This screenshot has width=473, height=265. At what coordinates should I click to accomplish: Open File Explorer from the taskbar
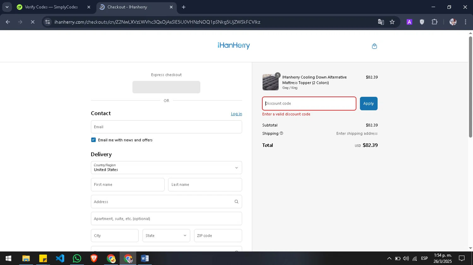click(x=26, y=258)
